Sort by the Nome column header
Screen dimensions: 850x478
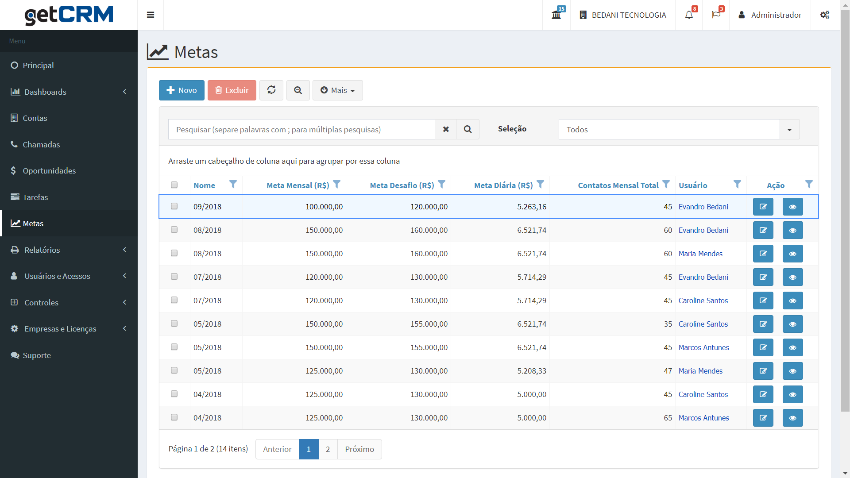click(x=204, y=185)
